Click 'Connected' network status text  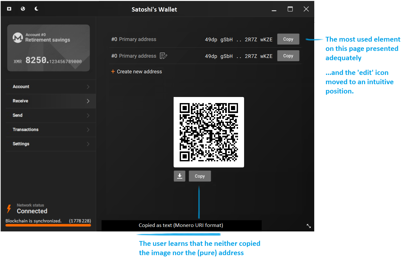(32, 211)
